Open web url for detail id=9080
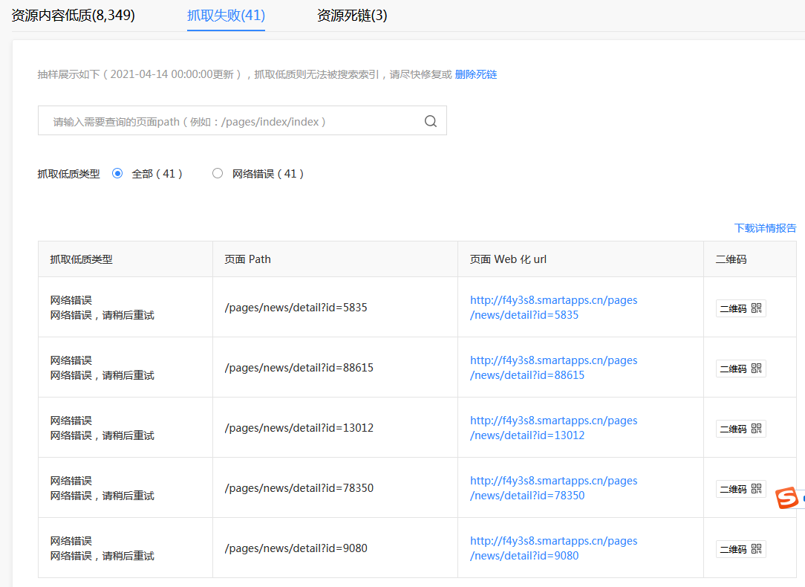 [x=553, y=548]
